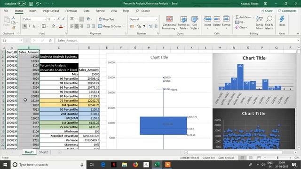Open Cell Styles gallery

(x=195, y=23)
